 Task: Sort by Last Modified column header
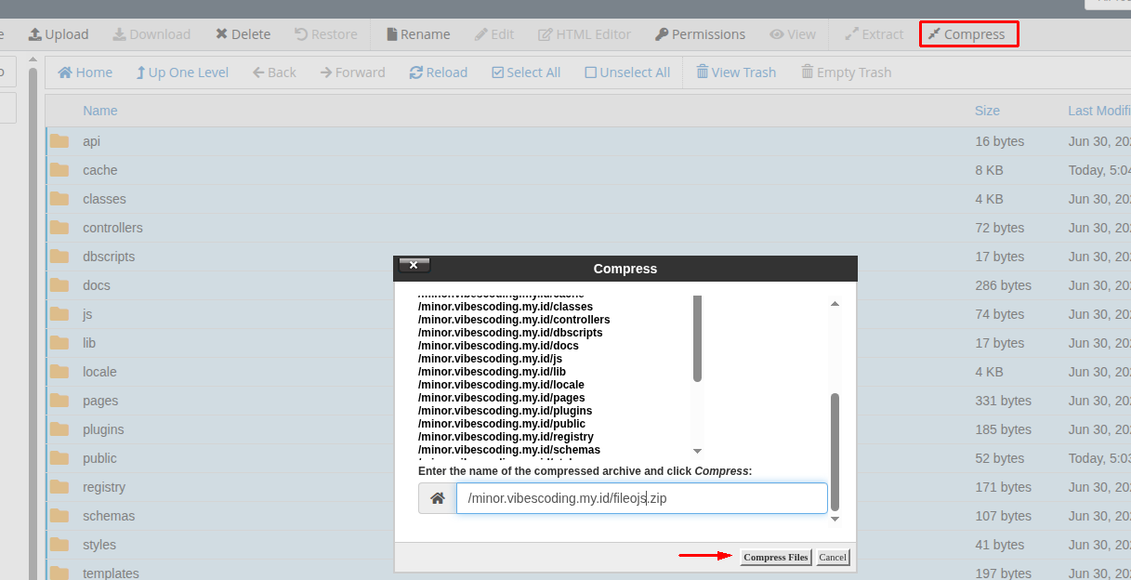1099,111
